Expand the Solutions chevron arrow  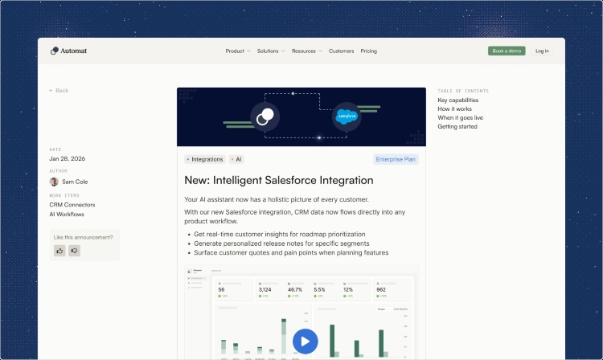(x=283, y=51)
